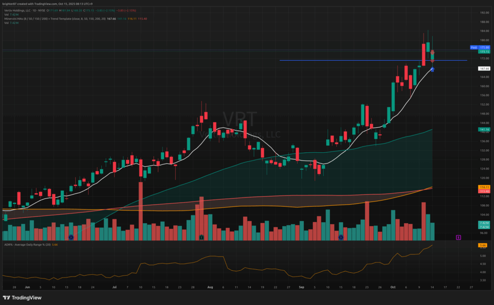Click the blue event marker near early August
The image size is (494, 305).
tap(202, 238)
